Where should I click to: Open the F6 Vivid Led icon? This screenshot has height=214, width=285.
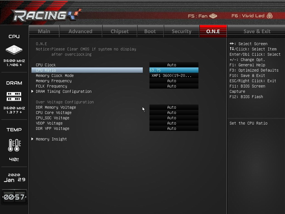point(269,16)
